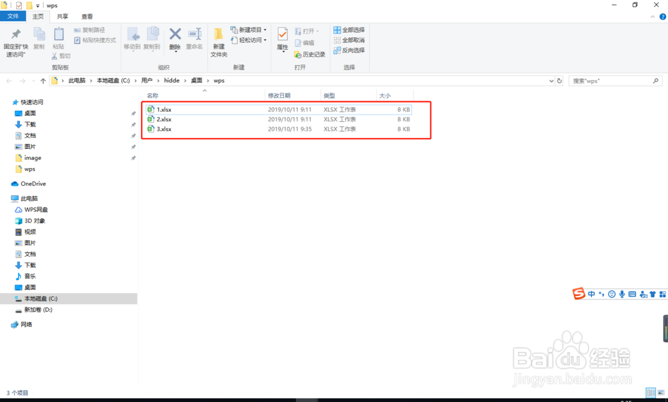Viewport: 668px width, 402px height.
Task: Select the file 1.xlsx
Action: (279, 109)
